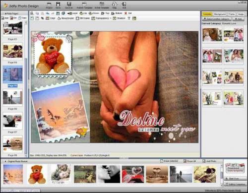
Task: Switch to the Background tab
Action: pyautogui.click(x=220, y=14)
